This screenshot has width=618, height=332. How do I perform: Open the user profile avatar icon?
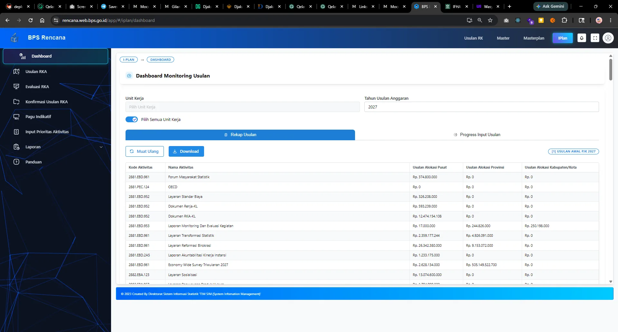[608, 38]
